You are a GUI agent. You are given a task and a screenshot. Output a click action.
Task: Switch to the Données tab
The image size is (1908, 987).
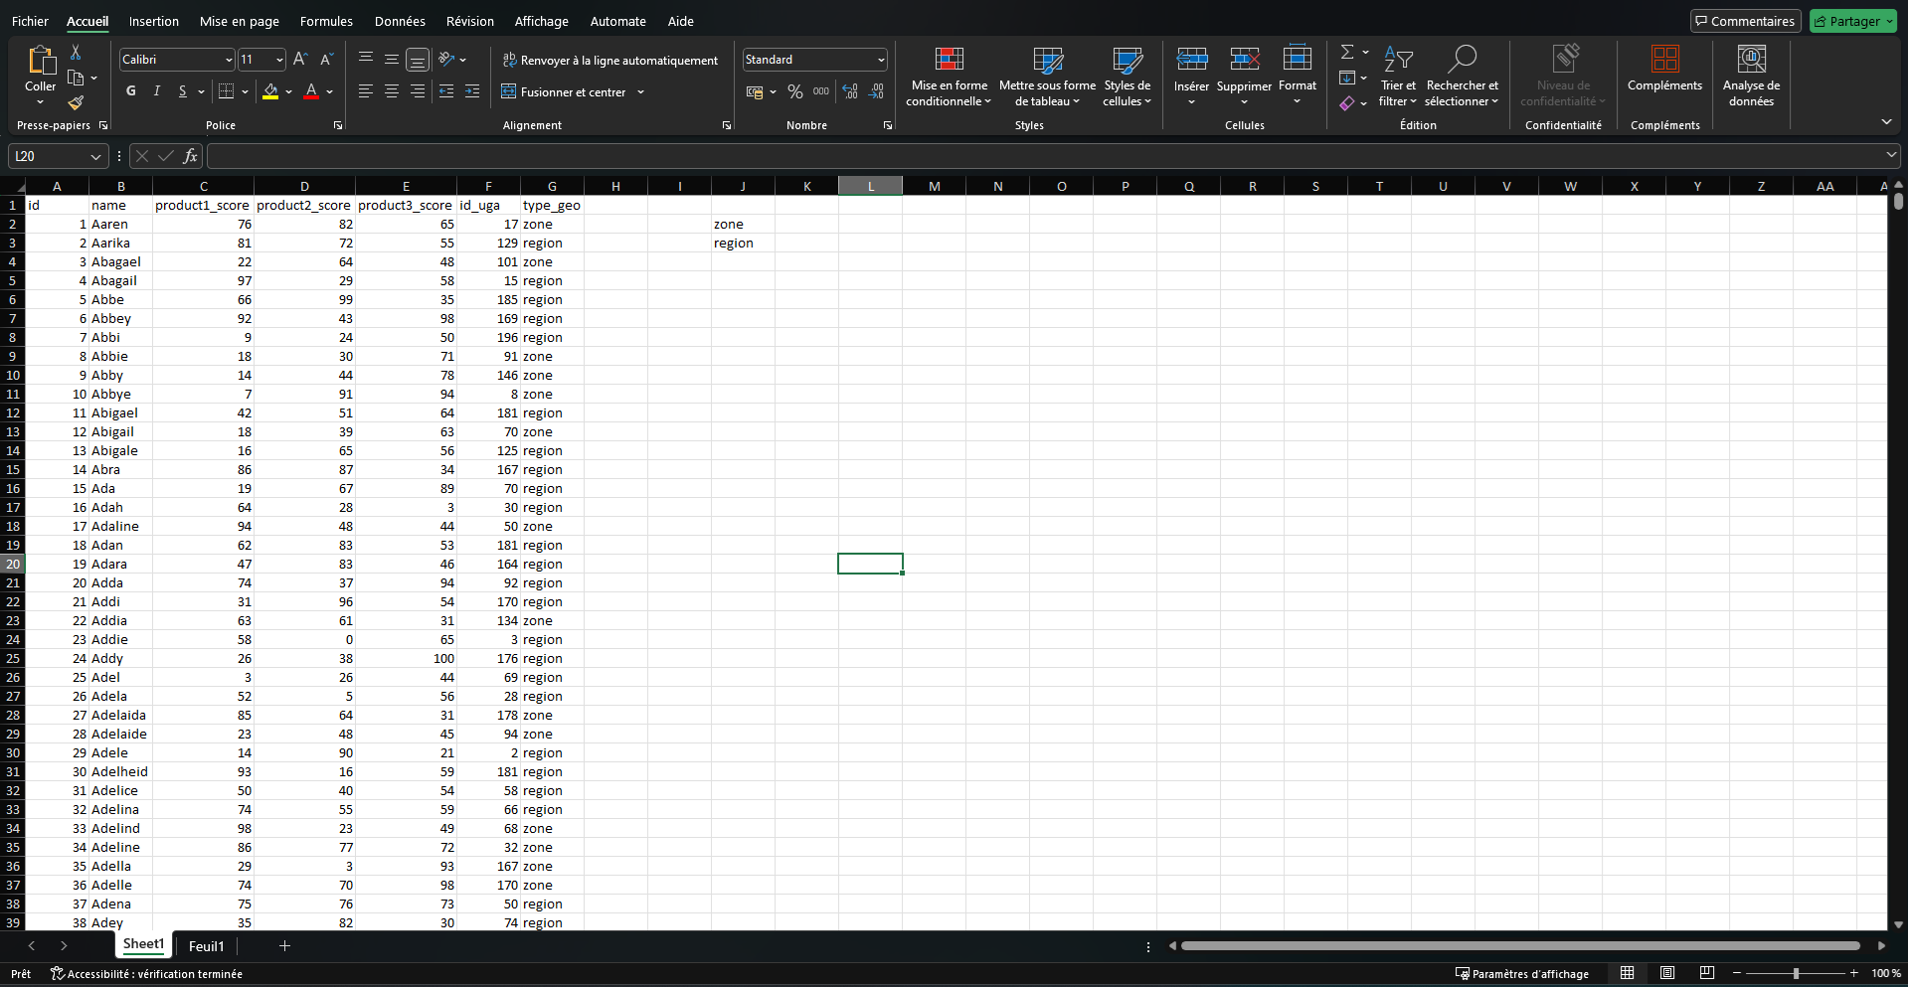tap(400, 21)
